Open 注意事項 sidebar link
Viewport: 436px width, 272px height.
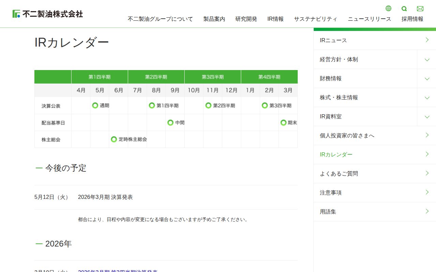point(375,193)
